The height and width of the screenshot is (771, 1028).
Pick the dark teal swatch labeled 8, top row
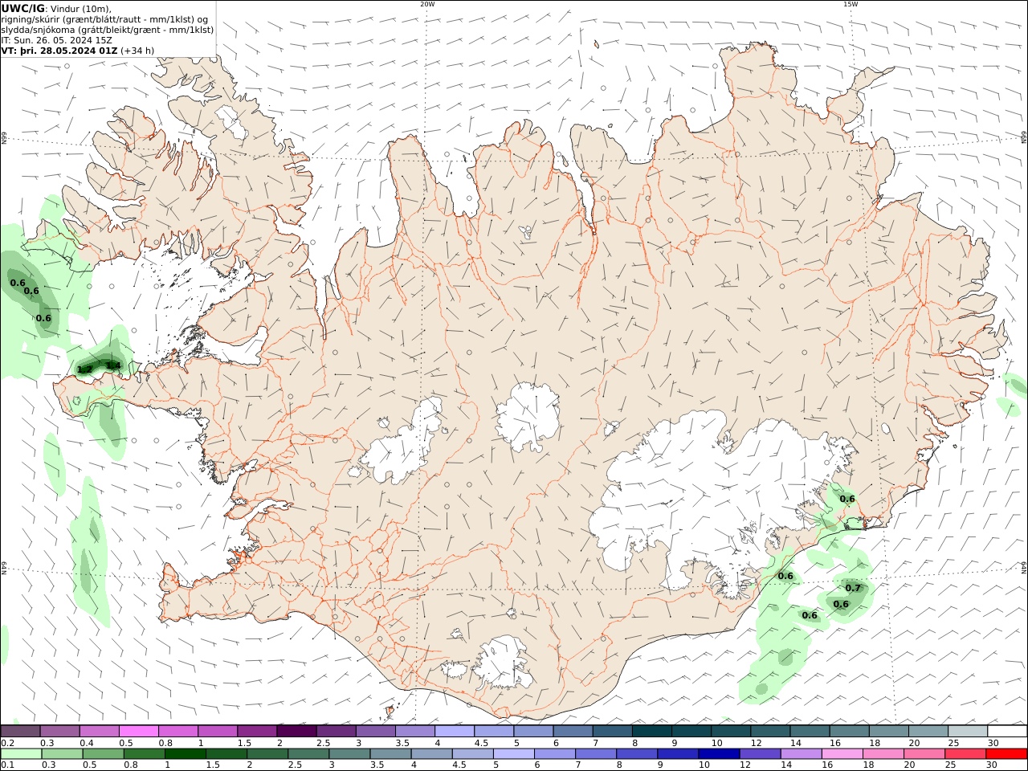coord(651,731)
